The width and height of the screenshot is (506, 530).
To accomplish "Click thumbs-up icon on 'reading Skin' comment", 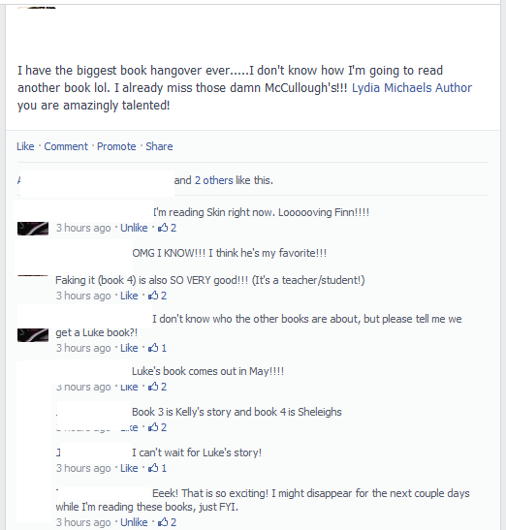I will coord(163,228).
